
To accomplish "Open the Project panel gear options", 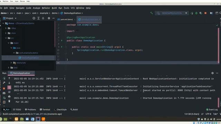I will (49, 18).
